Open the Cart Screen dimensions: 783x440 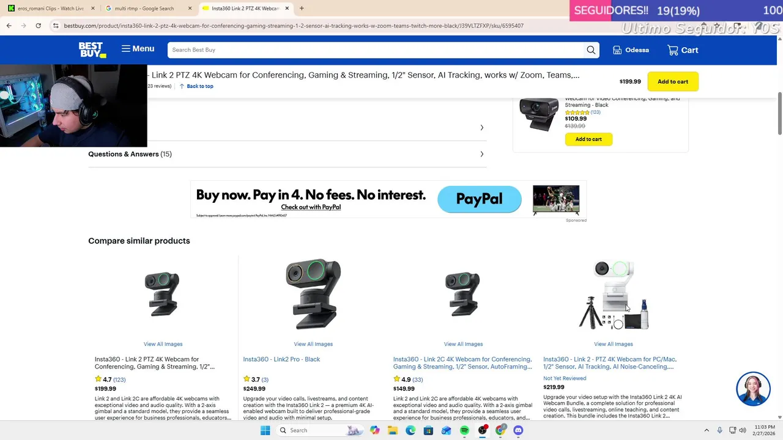tap(683, 50)
